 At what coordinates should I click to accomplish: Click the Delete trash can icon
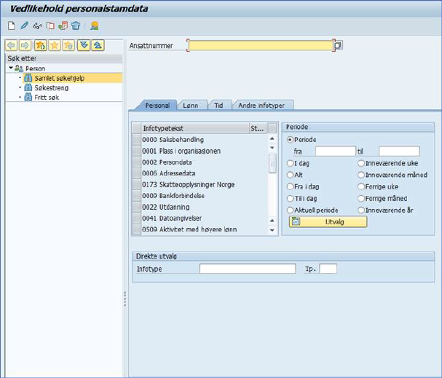(x=76, y=26)
